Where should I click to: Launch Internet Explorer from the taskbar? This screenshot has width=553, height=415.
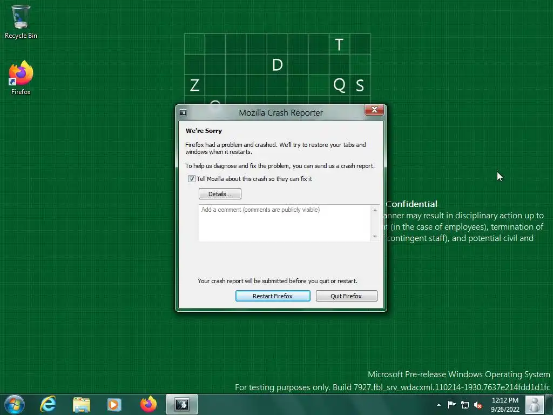click(48, 404)
